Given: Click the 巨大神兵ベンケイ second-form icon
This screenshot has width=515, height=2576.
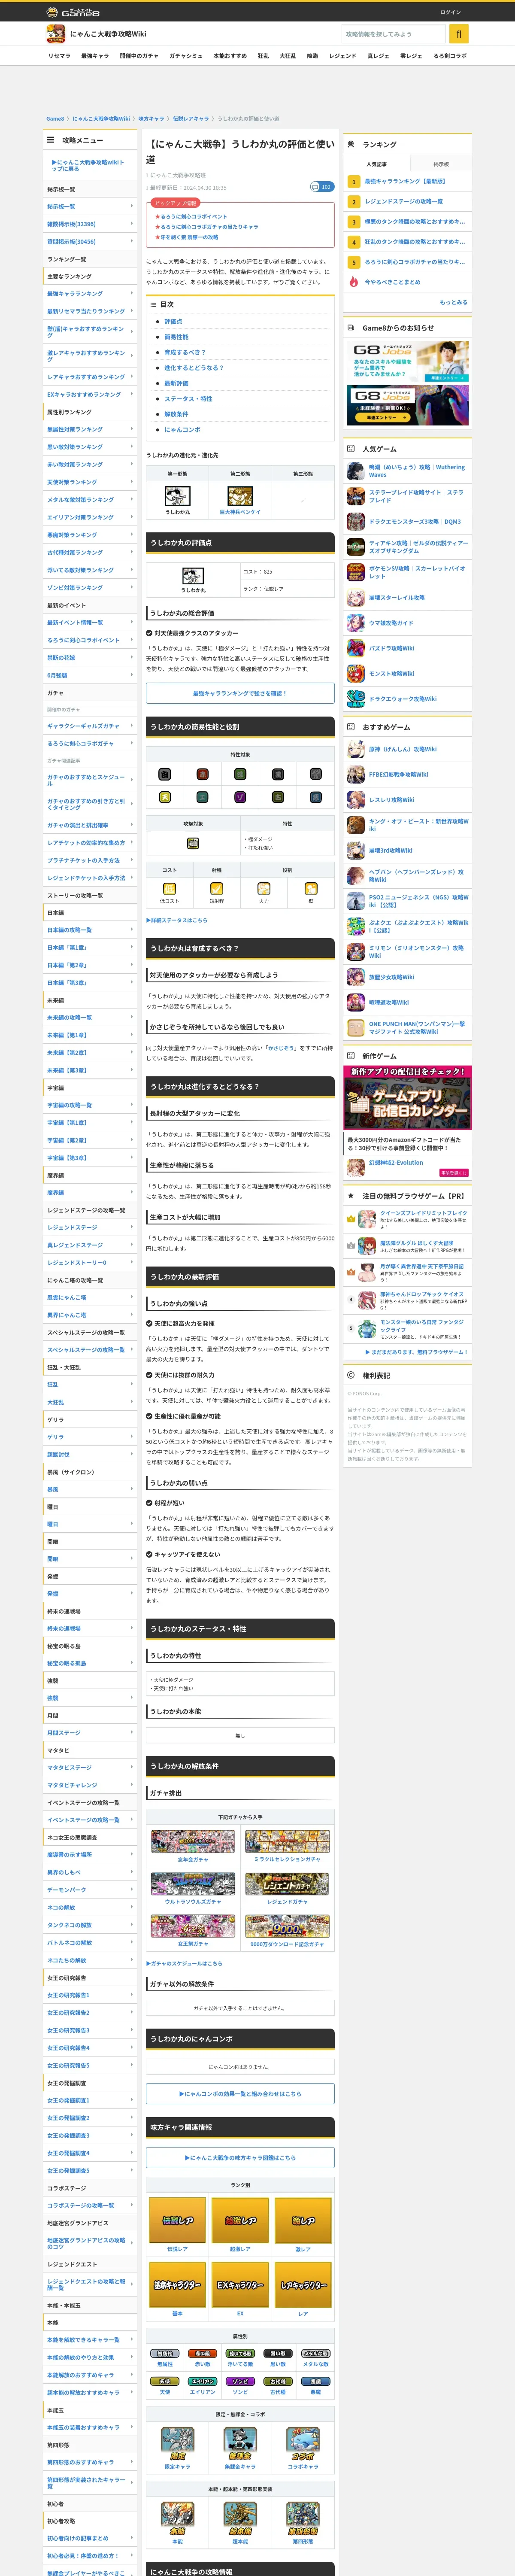Looking at the screenshot, I should coord(240,496).
